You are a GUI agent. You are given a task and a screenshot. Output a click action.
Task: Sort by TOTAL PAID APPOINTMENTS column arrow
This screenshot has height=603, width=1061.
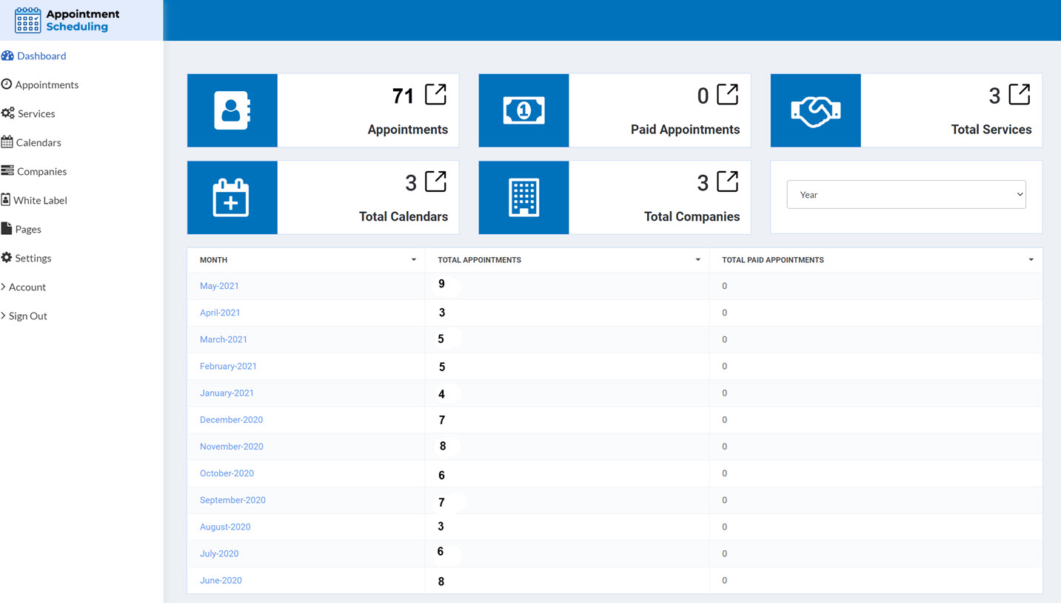(1031, 260)
